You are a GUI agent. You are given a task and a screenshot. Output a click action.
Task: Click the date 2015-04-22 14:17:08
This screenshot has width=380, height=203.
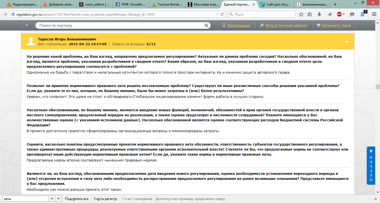[88, 44]
